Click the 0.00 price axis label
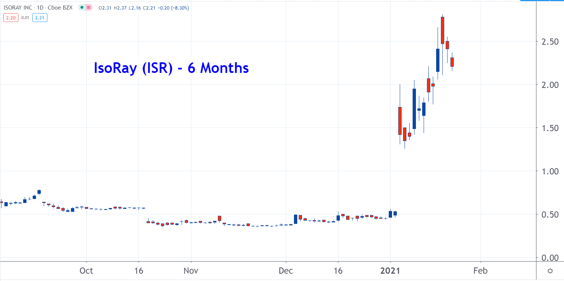The image size is (564, 281). pos(548,258)
